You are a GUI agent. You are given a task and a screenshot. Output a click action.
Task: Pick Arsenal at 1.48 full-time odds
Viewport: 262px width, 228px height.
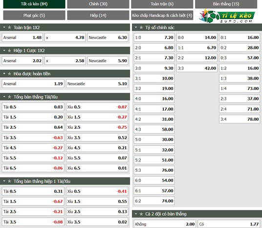coord(22,38)
